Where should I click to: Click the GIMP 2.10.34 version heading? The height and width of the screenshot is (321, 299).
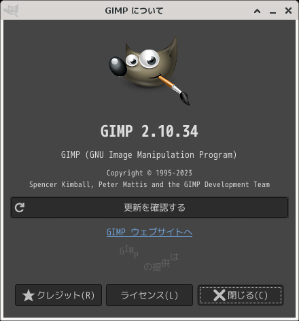pyautogui.click(x=149, y=131)
